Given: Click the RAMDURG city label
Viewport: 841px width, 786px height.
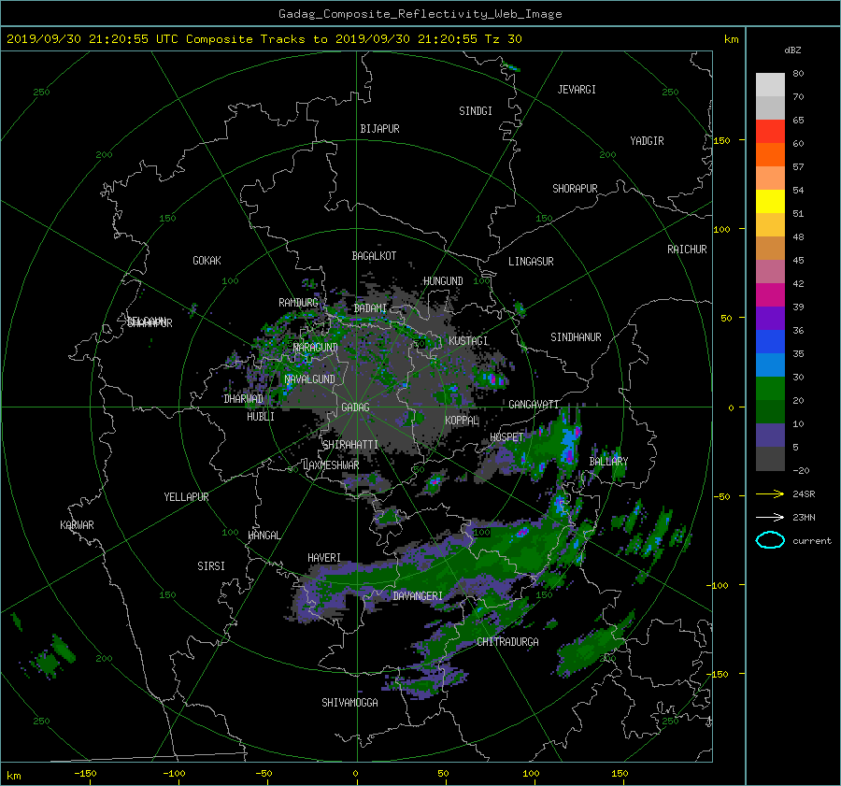Looking at the screenshot, I should coord(298,303).
